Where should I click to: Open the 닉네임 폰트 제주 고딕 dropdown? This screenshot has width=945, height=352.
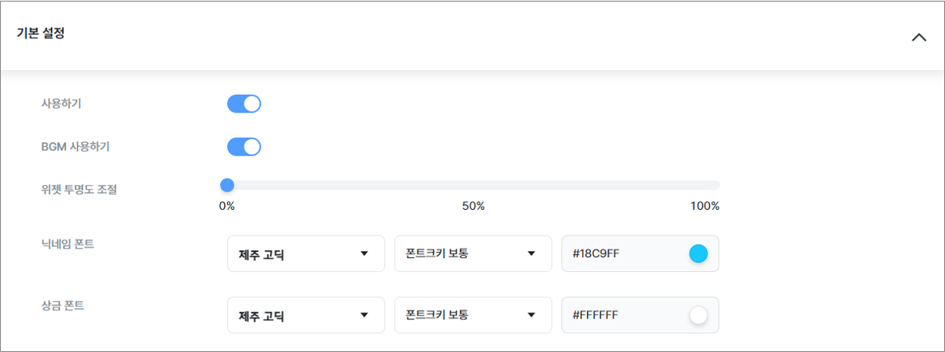pyautogui.click(x=306, y=254)
